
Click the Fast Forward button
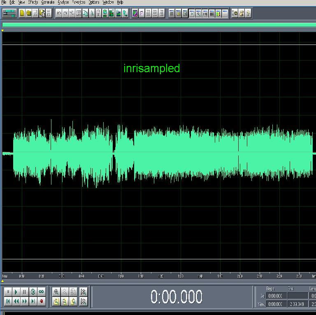tap(24, 301)
